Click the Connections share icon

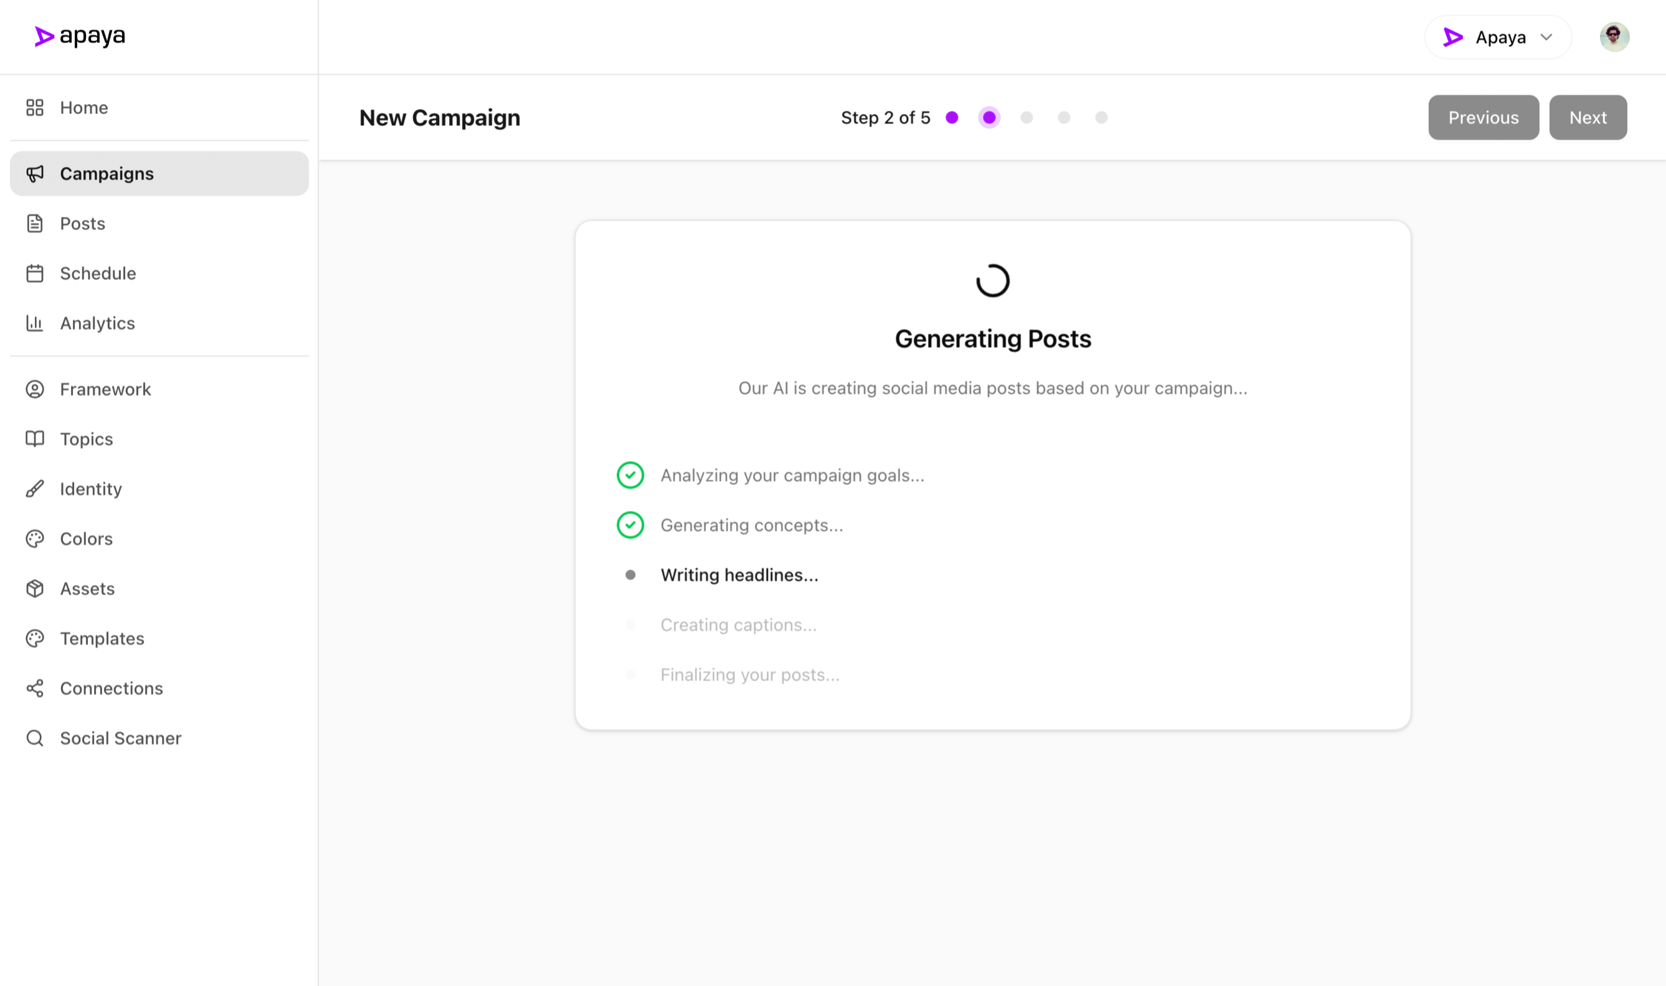coord(34,688)
